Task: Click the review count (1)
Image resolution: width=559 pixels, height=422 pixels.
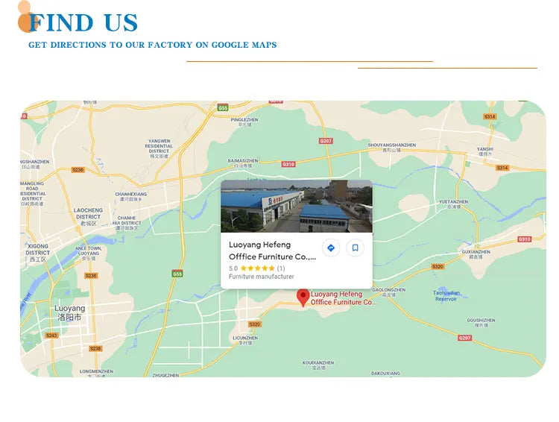Action: [281, 268]
